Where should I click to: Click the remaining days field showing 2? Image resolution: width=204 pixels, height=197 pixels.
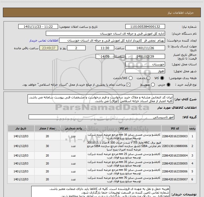click(x=76, y=48)
